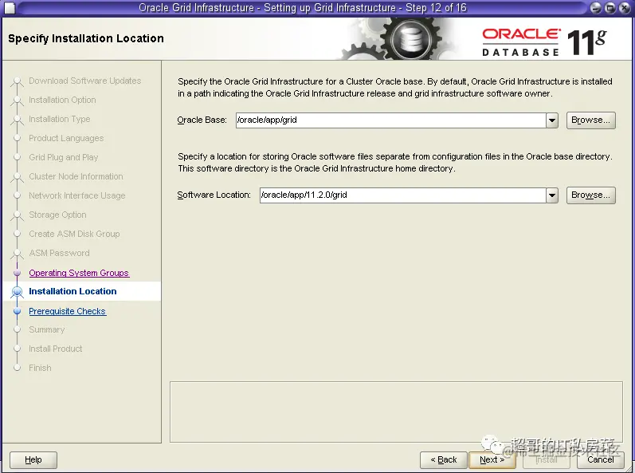
Task: Click the Create ASM Disk Group step
Action: click(75, 234)
